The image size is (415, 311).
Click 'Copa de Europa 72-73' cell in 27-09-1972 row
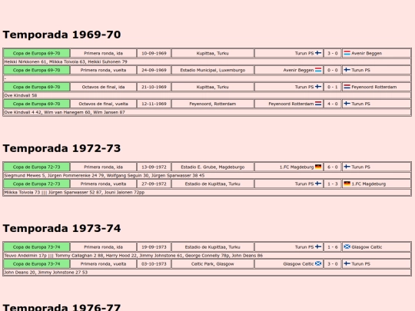pos(37,184)
